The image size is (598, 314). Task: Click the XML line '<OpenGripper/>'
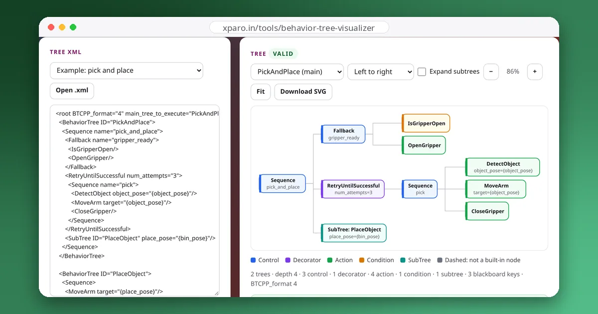point(91,158)
